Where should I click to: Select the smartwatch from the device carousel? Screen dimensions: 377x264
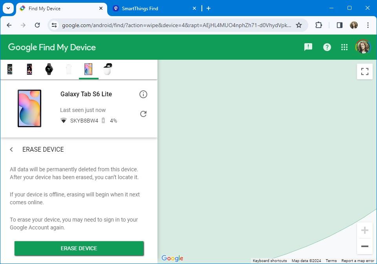[49, 68]
